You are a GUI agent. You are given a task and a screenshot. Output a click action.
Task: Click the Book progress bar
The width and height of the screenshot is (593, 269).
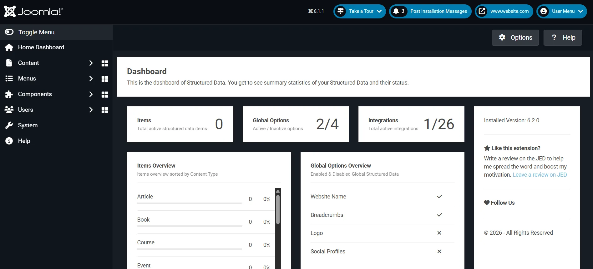pyautogui.click(x=190, y=226)
